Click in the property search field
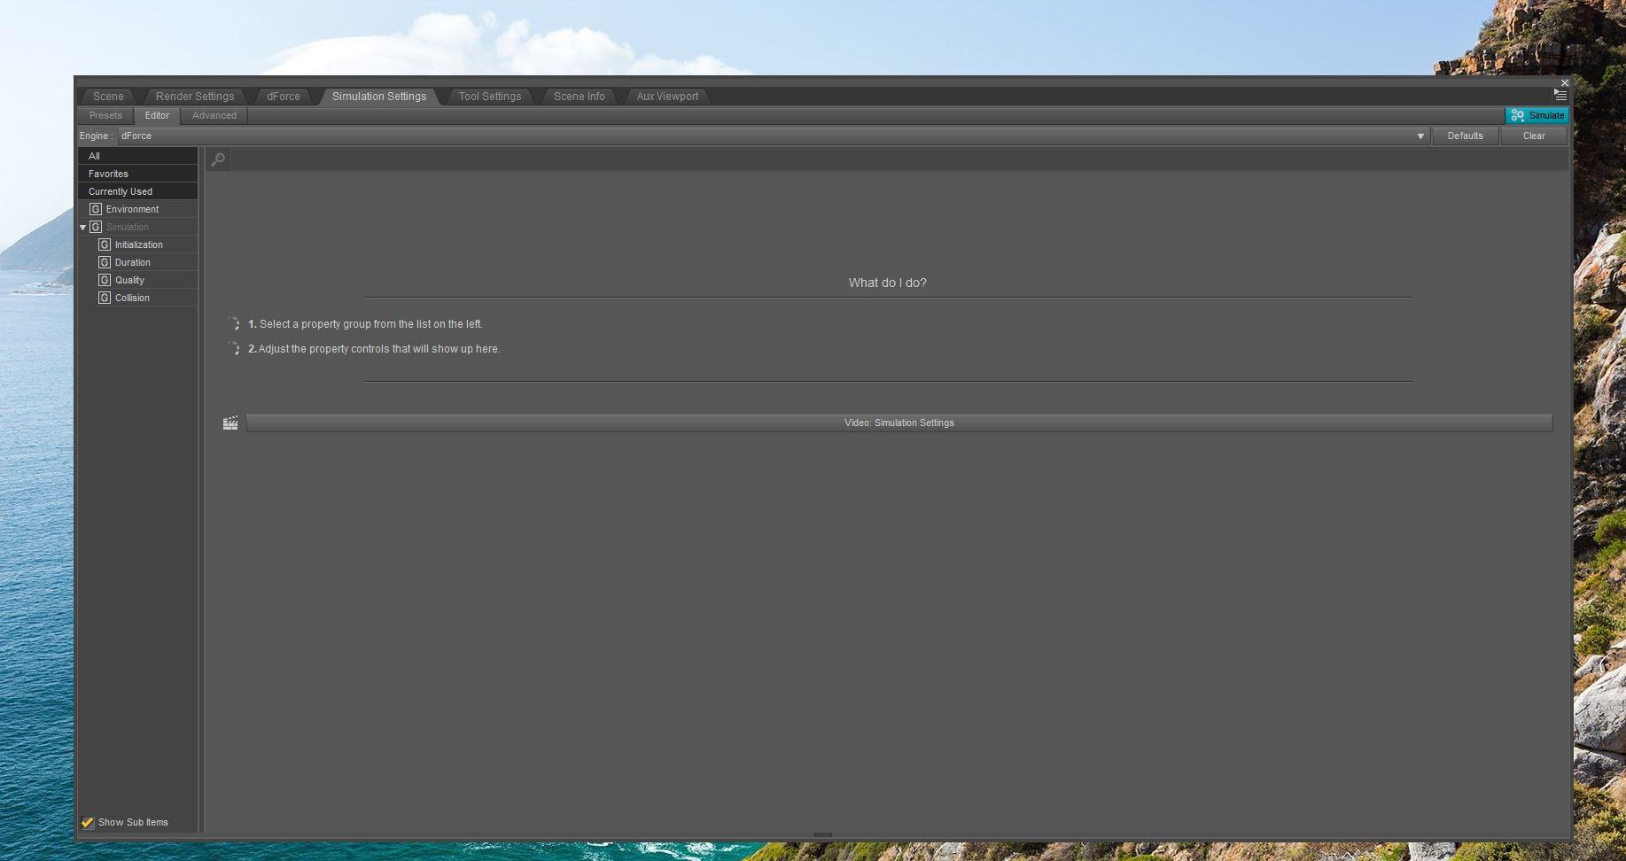Viewport: 1626px width, 861px height. (899, 159)
